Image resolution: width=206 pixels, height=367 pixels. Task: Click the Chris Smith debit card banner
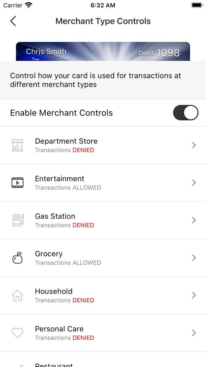coord(103,51)
